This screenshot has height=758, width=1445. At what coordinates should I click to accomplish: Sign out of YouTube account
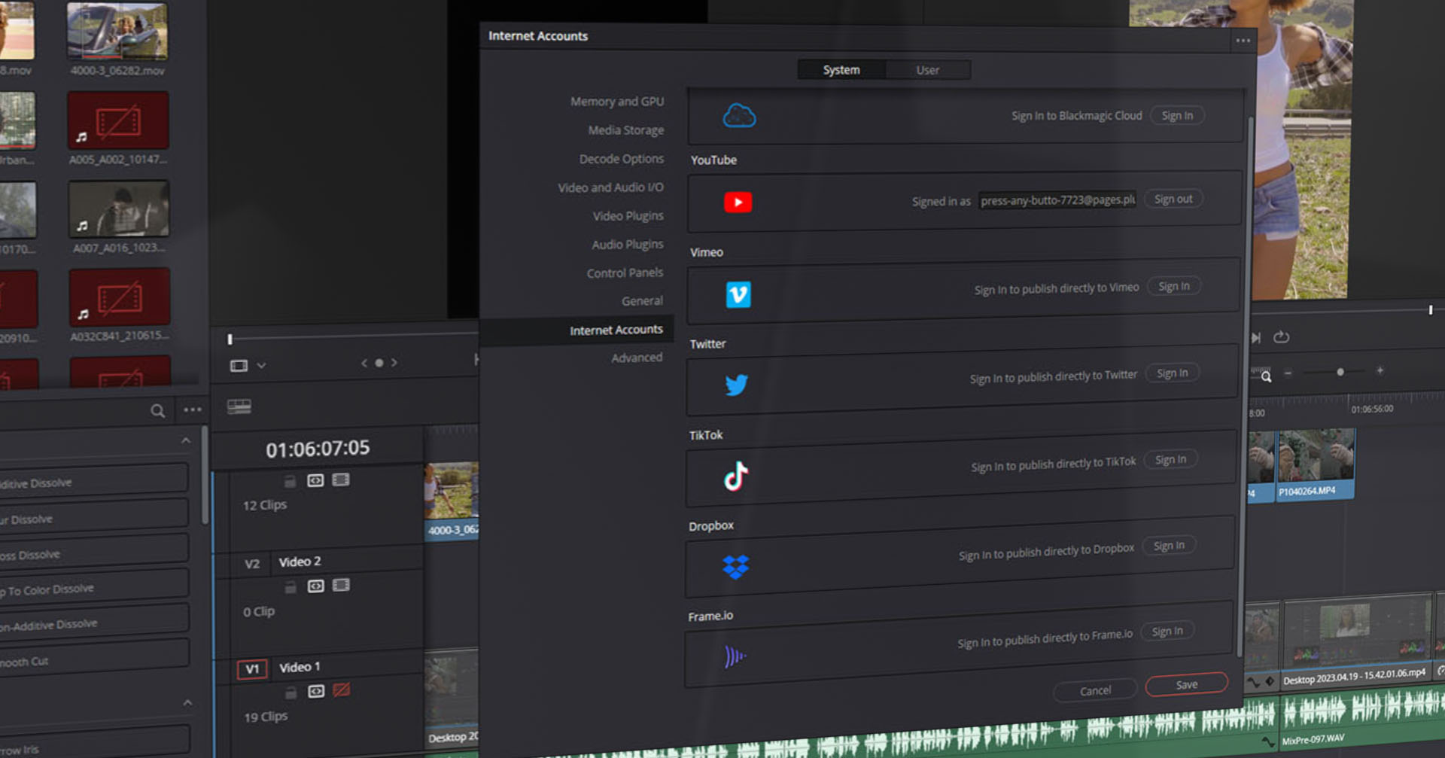(1173, 199)
